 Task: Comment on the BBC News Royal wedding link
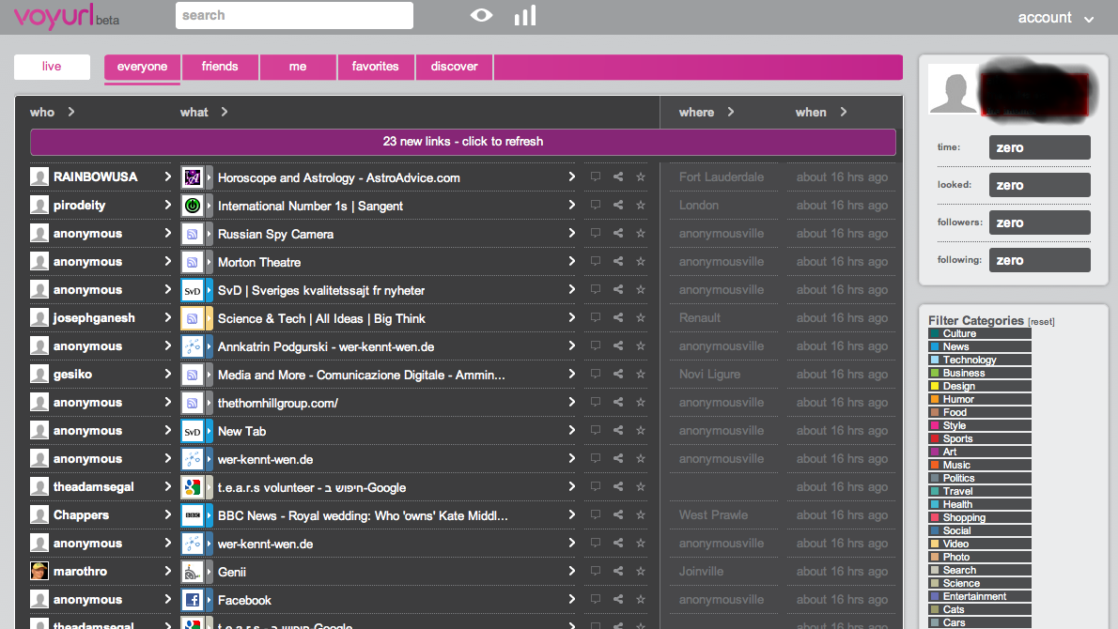pyautogui.click(x=596, y=514)
